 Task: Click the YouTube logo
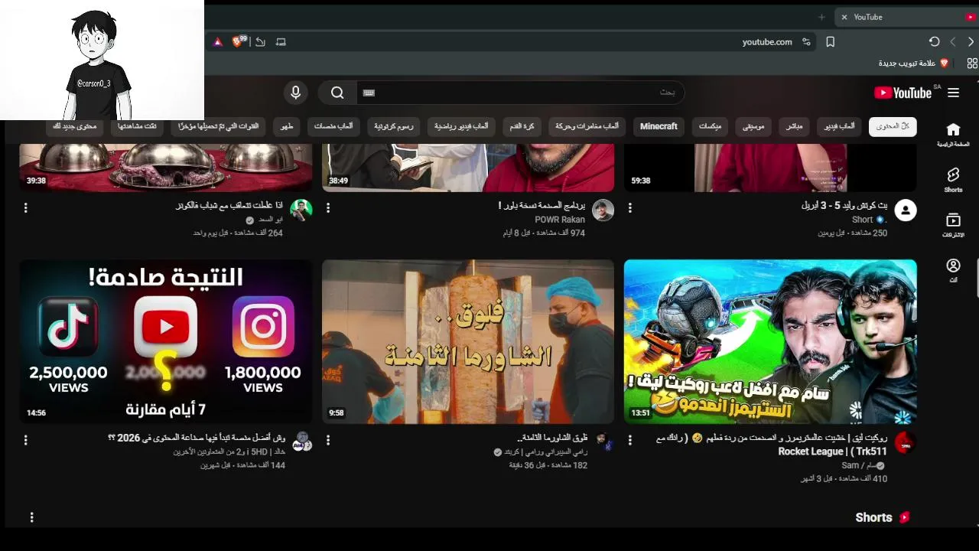pos(903,93)
